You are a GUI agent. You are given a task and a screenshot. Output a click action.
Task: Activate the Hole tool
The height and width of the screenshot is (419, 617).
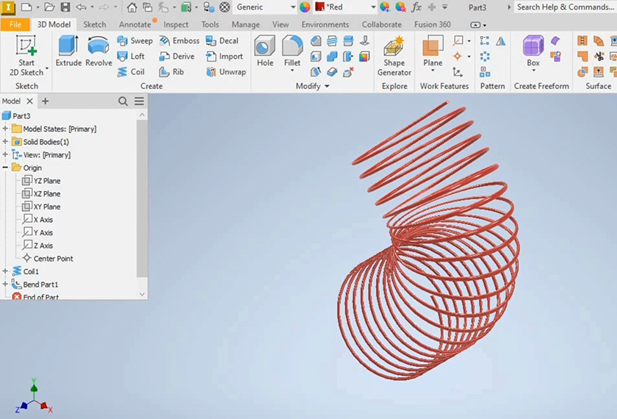pos(265,51)
